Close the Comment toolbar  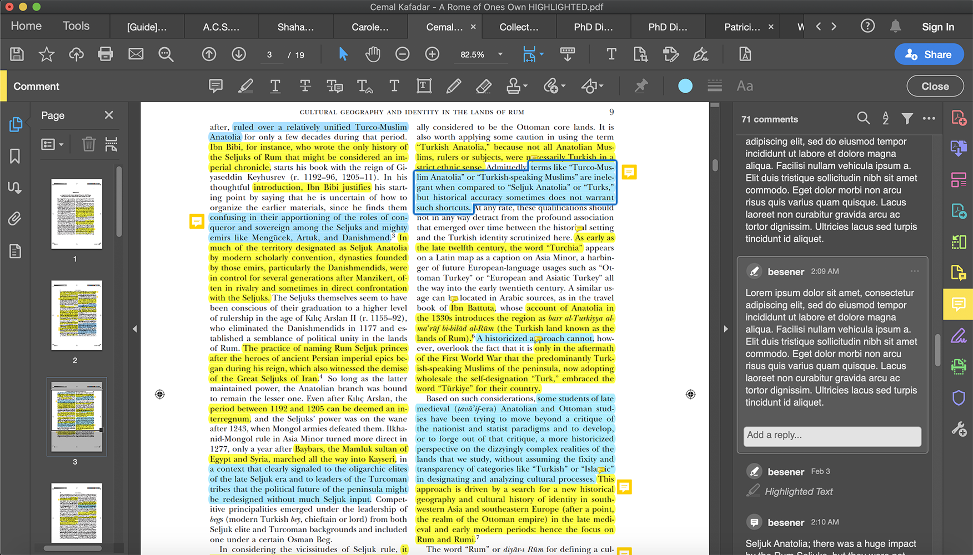(935, 86)
